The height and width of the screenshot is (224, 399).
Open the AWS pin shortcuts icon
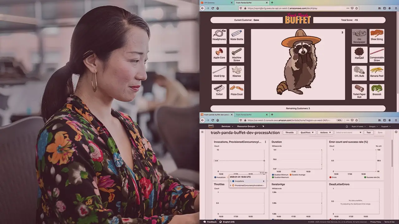coord(263,127)
